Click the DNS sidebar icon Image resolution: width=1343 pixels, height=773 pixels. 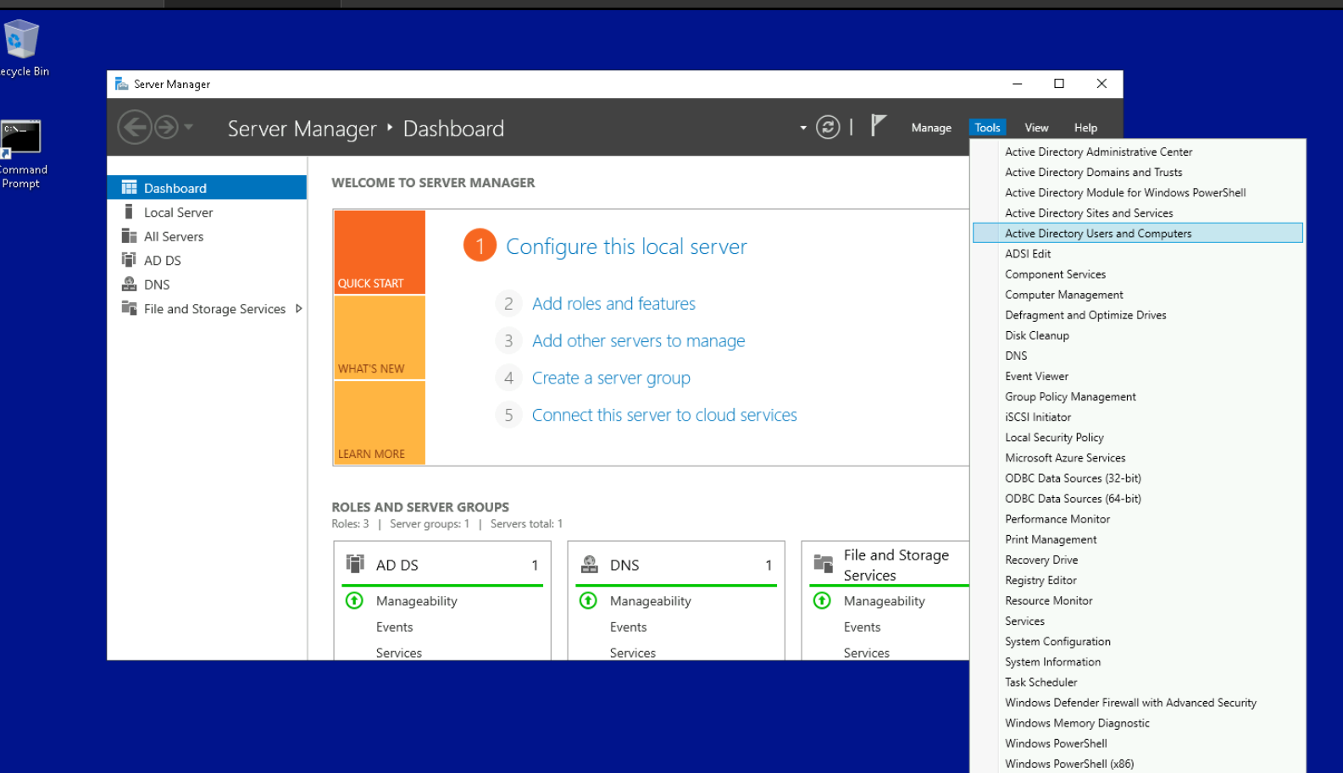pos(129,284)
